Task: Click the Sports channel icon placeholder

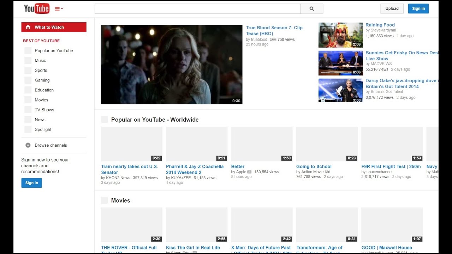Action: click(28, 70)
